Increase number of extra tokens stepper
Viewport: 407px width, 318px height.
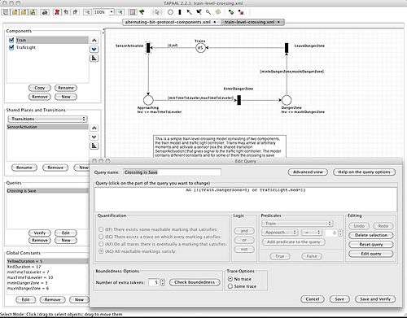coord(162,281)
